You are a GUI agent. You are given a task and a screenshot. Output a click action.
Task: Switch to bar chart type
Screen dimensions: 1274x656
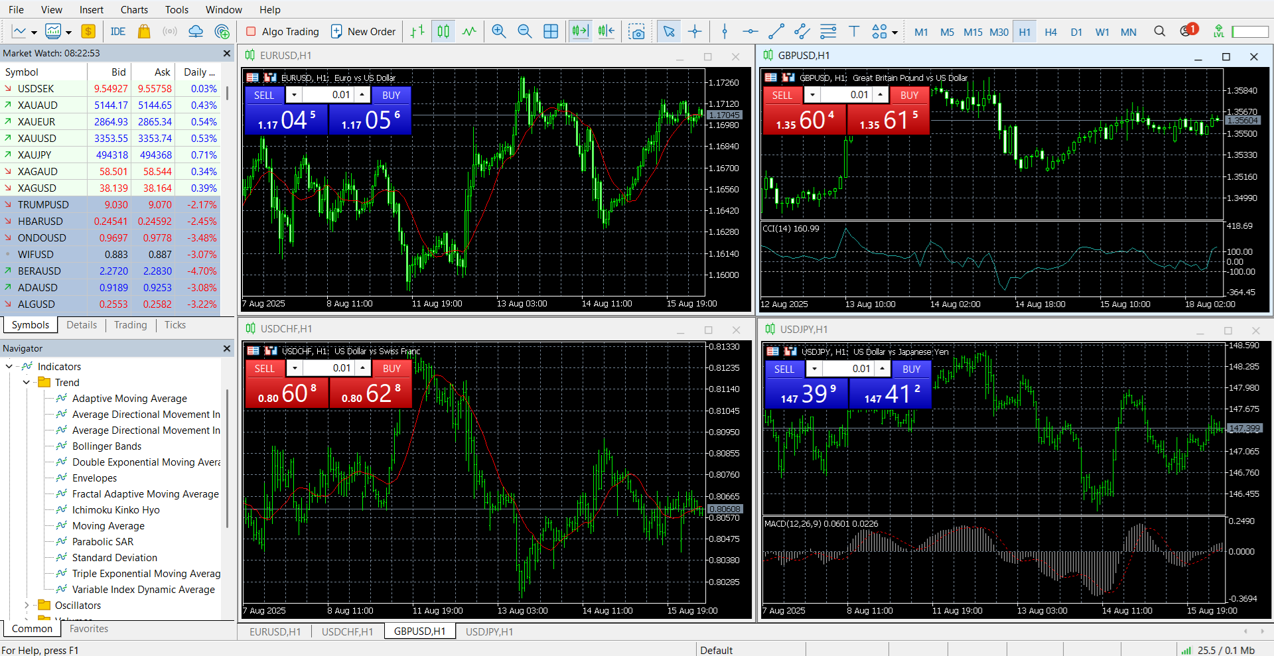[x=417, y=31]
